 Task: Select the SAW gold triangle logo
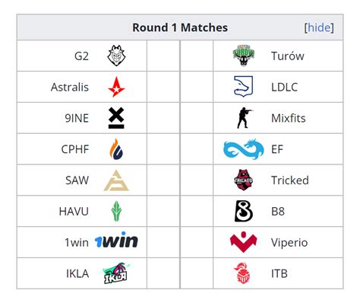pyautogui.click(x=116, y=180)
